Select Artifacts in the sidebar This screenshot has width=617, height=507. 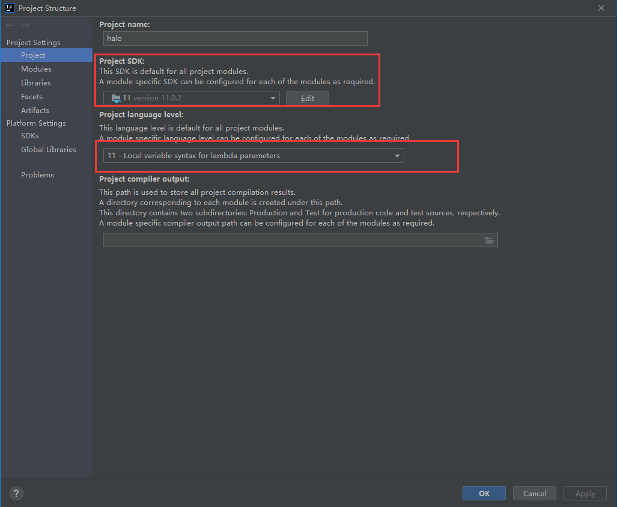[x=35, y=111]
